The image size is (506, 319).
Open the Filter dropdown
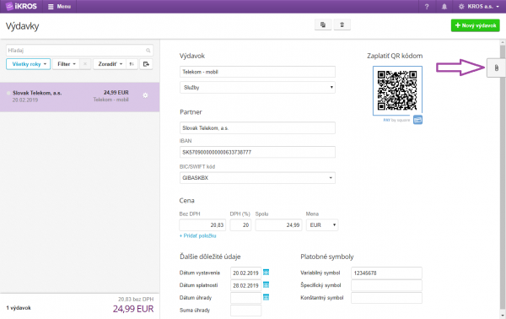point(66,64)
